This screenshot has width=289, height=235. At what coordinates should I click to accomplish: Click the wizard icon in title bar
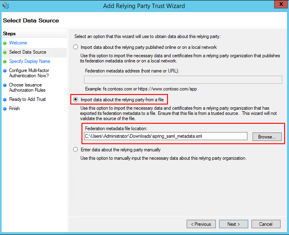[6, 6]
